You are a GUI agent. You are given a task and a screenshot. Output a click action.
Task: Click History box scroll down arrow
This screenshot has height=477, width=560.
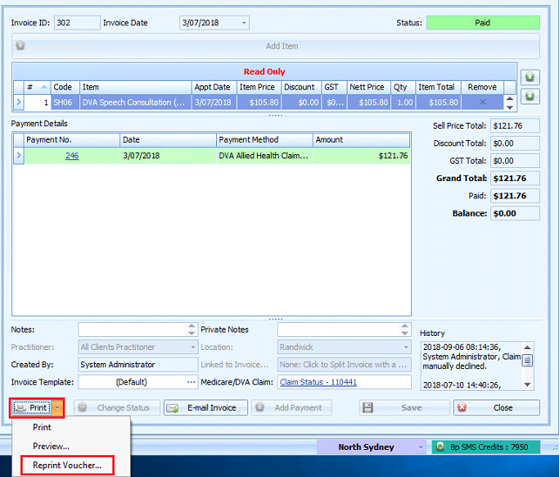pyautogui.click(x=528, y=385)
